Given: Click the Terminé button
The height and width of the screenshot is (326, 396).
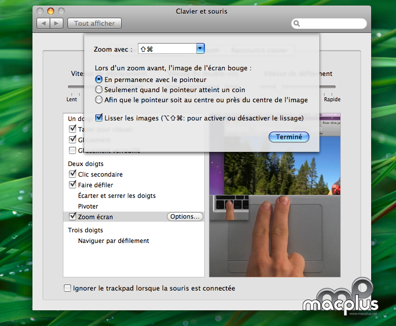Looking at the screenshot, I should point(289,137).
